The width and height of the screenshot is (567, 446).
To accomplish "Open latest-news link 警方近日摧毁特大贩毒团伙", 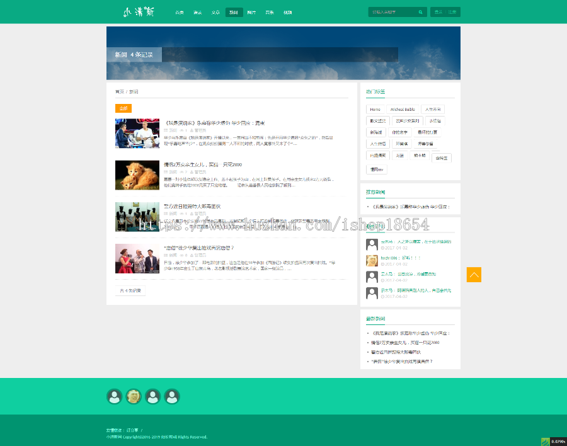I will pyautogui.click(x=396, y=352).
